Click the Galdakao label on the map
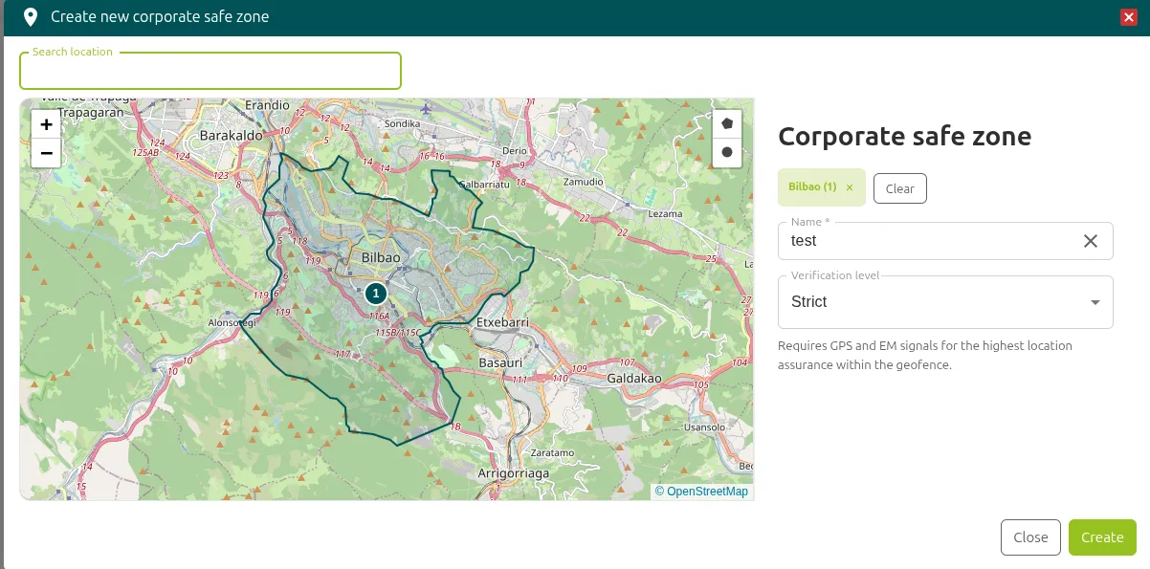Screen dimensions: 1150x569 (x=634, y=379)
